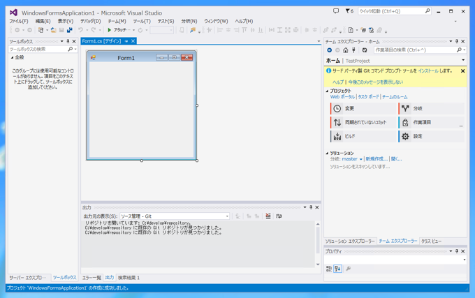Open the ヘルプ(H) menu

[244, 21]
